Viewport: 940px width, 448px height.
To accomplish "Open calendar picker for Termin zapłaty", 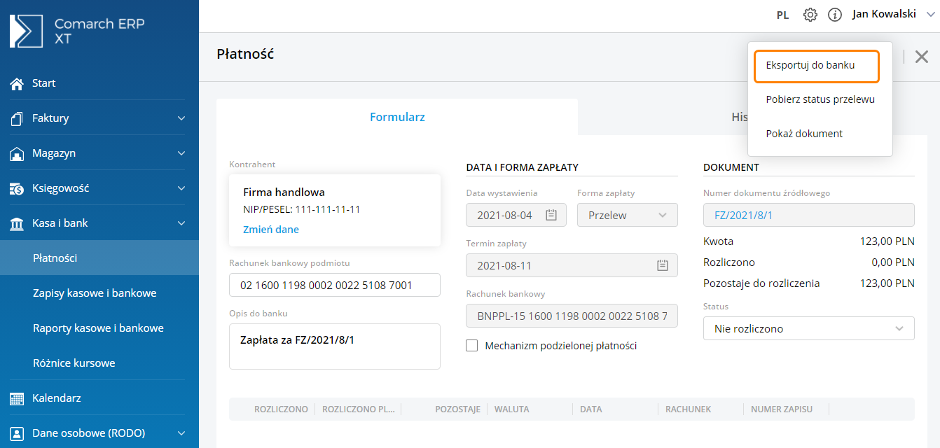I will click(x=662, y=266).
